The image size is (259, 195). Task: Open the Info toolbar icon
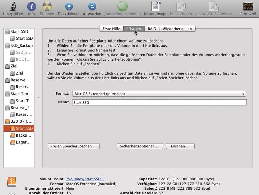tap(31, 7)
